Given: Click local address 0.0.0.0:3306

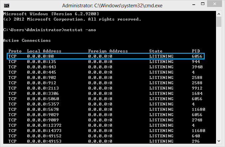Looking at the screenshot, I should [x=43, y=94].
